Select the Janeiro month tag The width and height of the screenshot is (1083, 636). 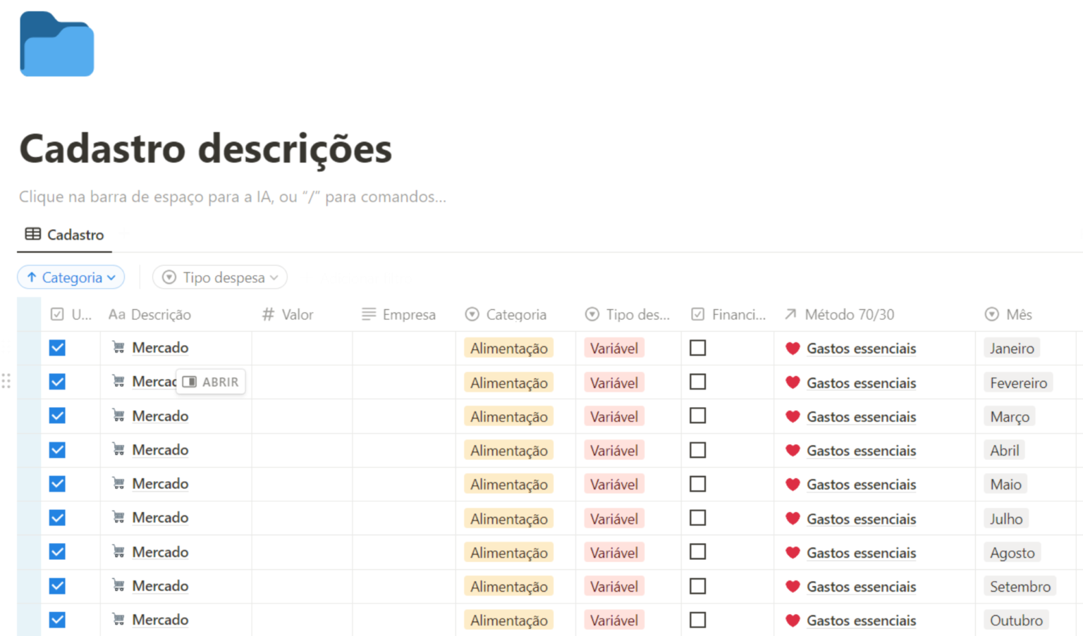pos(1012,349)
